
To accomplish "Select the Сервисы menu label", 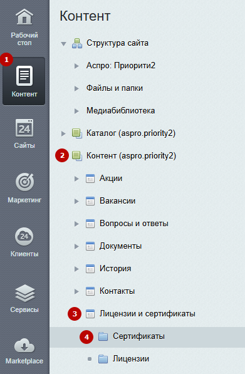I will coord(24,309).
